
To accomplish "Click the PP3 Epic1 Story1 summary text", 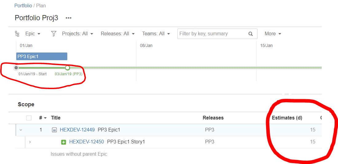I will [126, 142].
